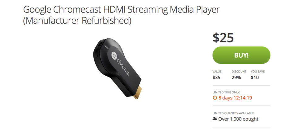The width and height of the screenshot is (303, 133).
Task: Click the "LIMITED TIME ONLY!" label
Action: 226,92
